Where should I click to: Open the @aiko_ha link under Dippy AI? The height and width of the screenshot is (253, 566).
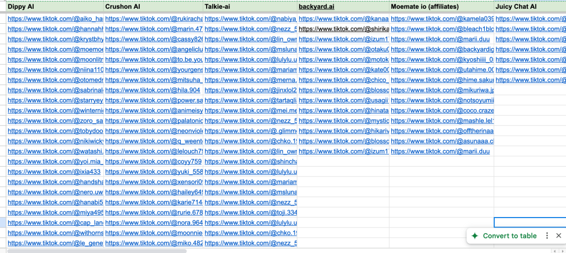pos(55,19)
